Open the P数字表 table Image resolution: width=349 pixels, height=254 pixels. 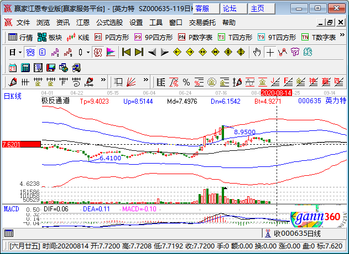[x=195, y=37]
